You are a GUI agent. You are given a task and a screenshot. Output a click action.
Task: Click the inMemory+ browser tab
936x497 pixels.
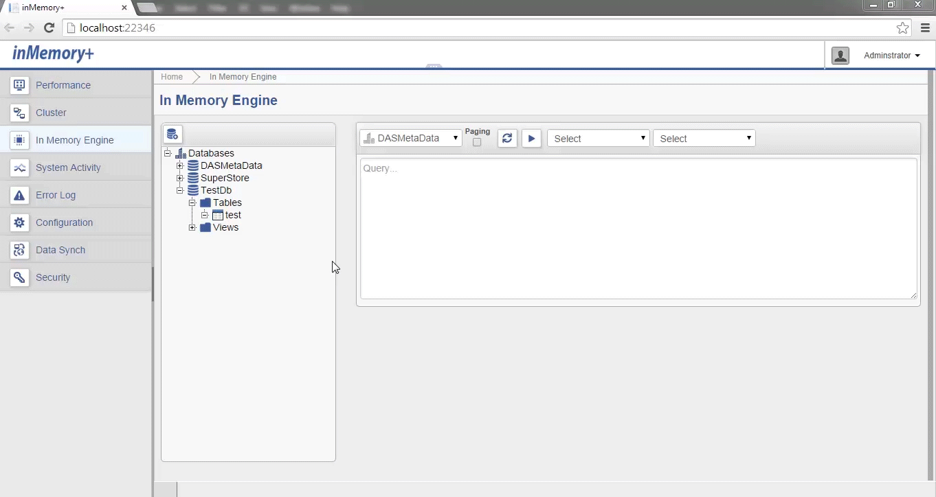click(x=67, y=8)
